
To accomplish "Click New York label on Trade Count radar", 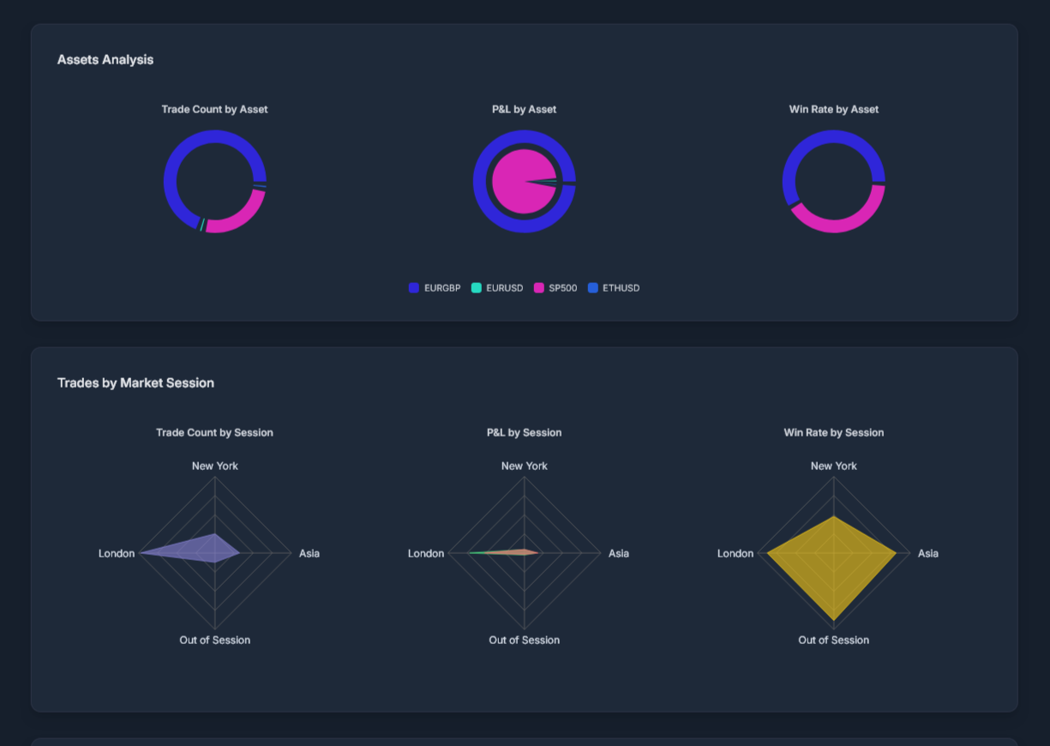I will coord(214,466).
